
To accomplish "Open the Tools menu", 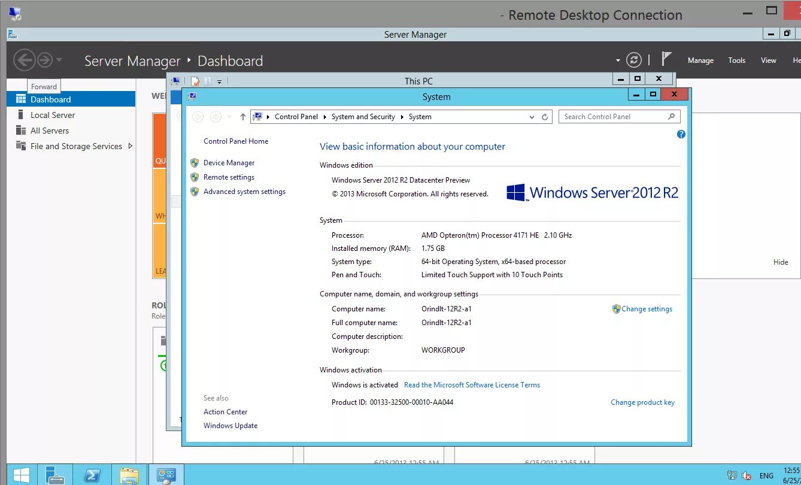I will [737, 60].
